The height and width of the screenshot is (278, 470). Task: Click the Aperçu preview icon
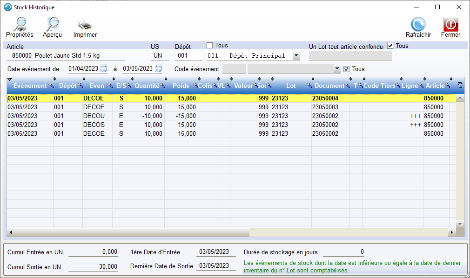click(52, 24)
